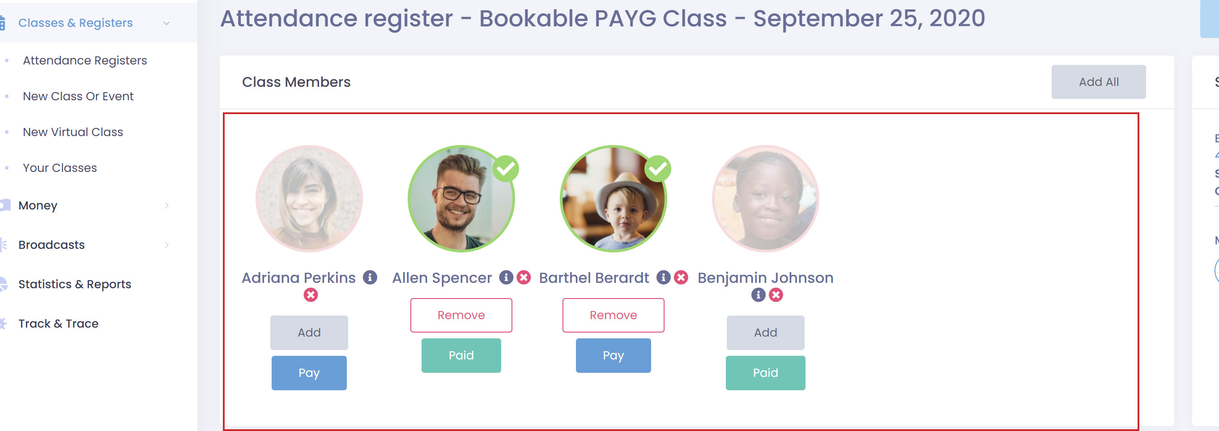Click red remove icon under Adriana Perkins

pos(311,295)
